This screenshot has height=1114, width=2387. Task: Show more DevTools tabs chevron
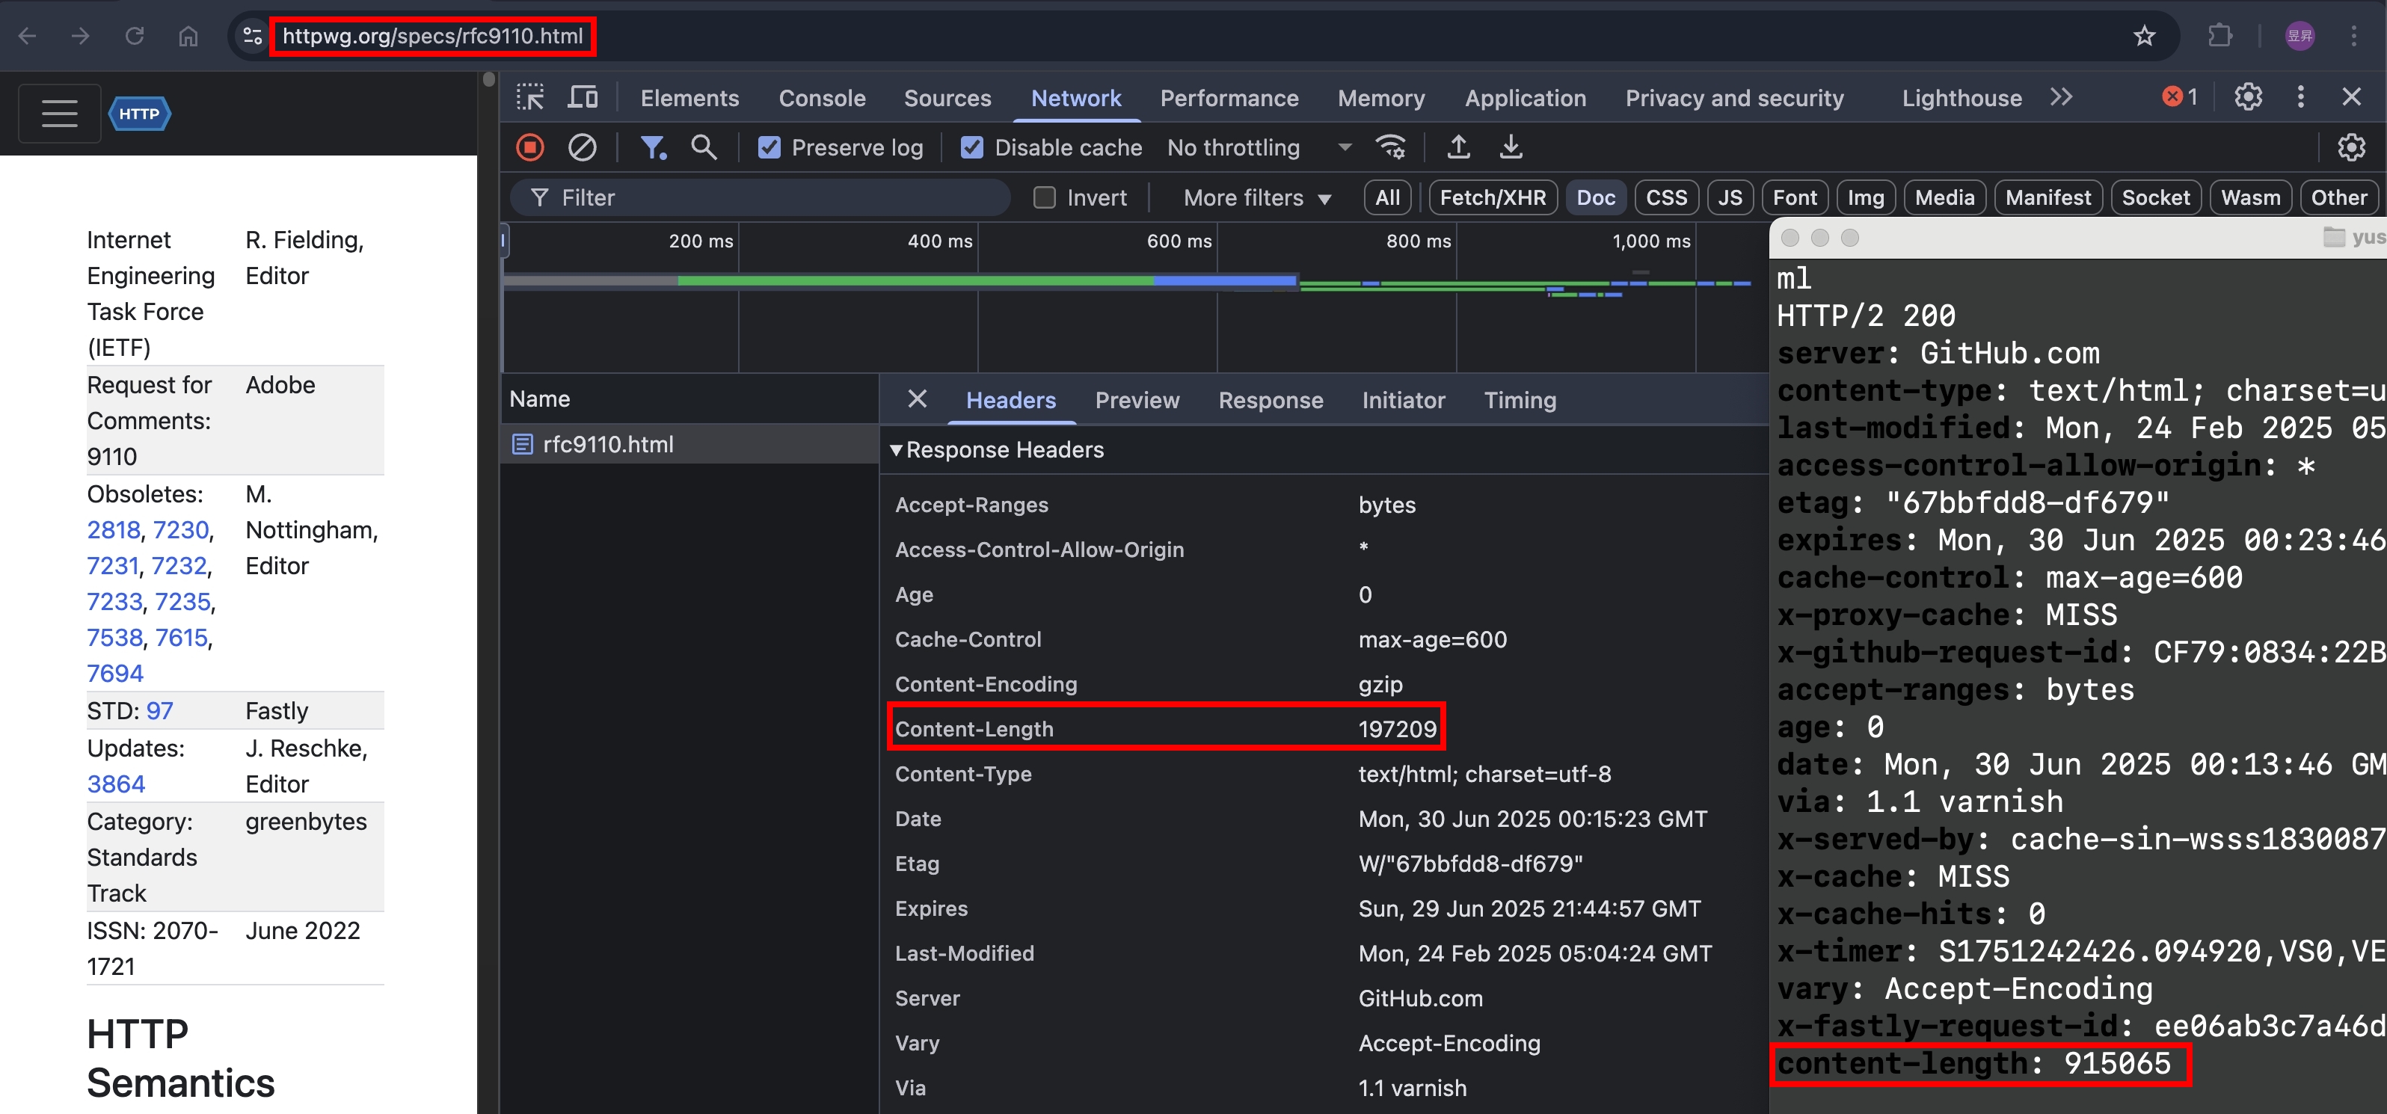pos(2061,97)
